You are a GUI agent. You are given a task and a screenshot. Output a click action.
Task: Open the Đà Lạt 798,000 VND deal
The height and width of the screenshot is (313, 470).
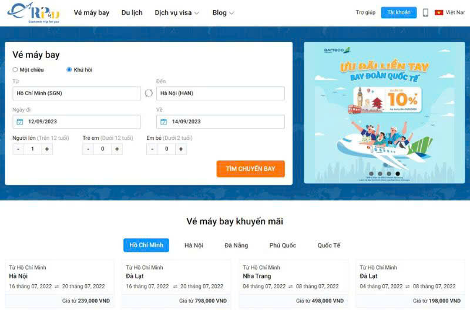point(176,284)
